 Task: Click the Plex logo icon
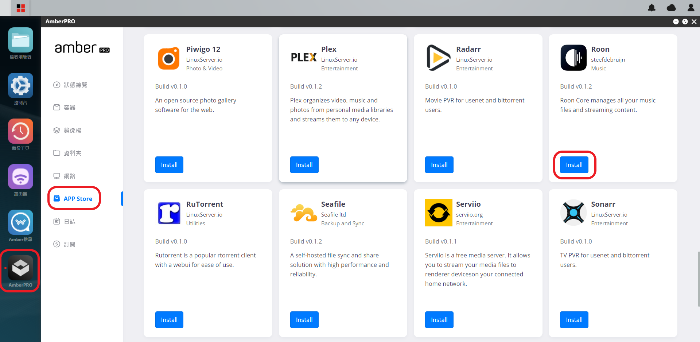[303, 57]
